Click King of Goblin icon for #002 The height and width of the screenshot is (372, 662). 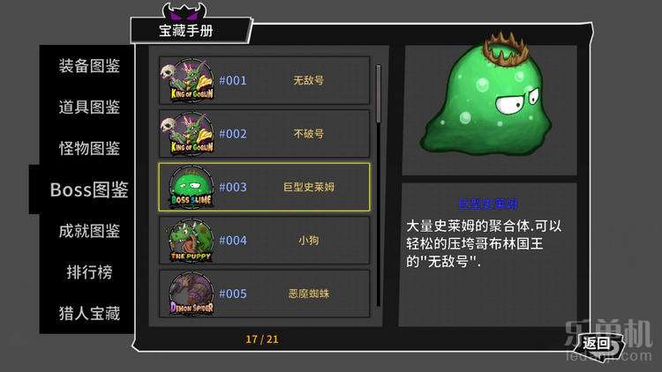click(x=188, y=133)
